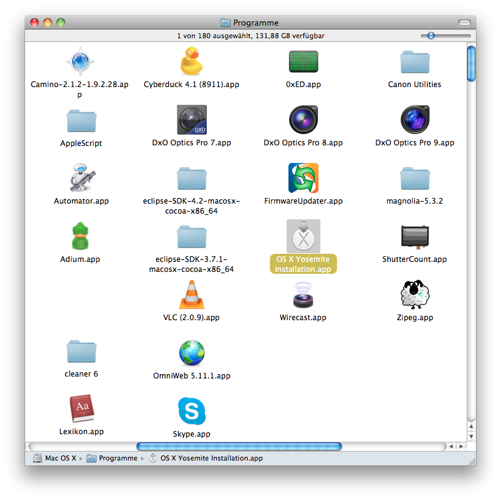
Task: Select the ShutterCount app icon
Action: pyautogui.click(x=414, y=237)
